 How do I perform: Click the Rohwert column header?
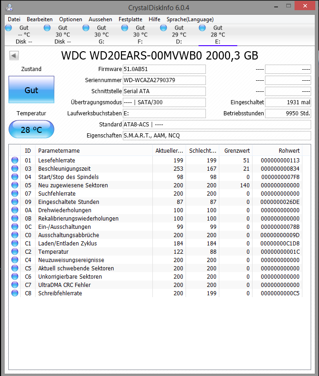277,151
